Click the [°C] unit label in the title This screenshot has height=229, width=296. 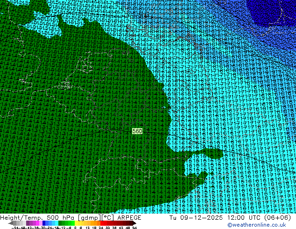click(x=106, y=218)
